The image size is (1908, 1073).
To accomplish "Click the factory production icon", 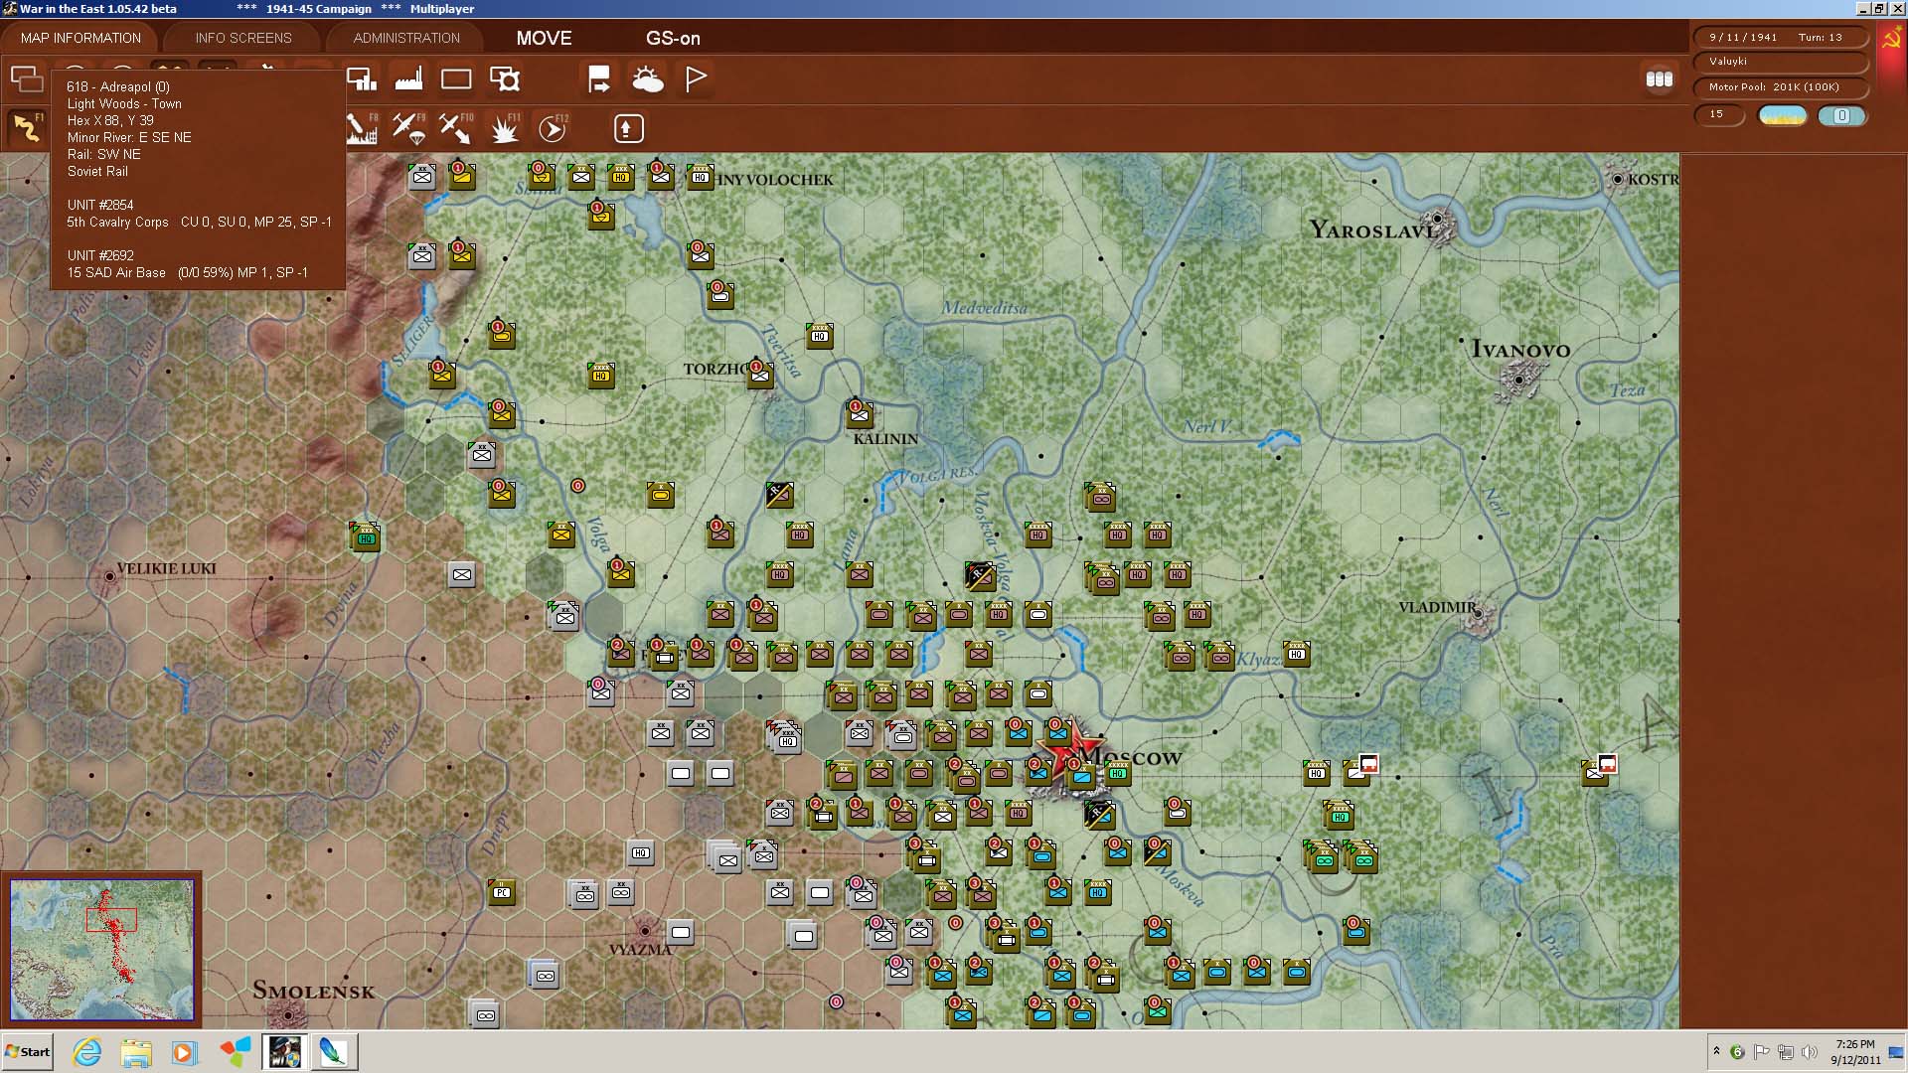I will 408,78.
